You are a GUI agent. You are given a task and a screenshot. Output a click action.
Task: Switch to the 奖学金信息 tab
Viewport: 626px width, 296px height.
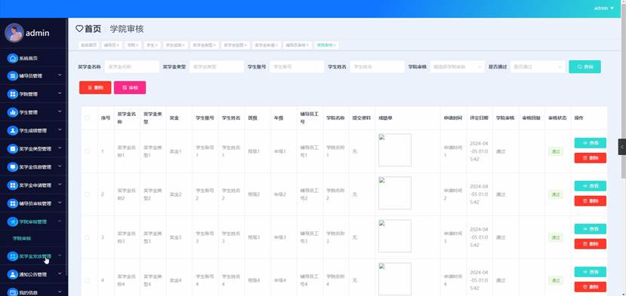pos(236,45)
